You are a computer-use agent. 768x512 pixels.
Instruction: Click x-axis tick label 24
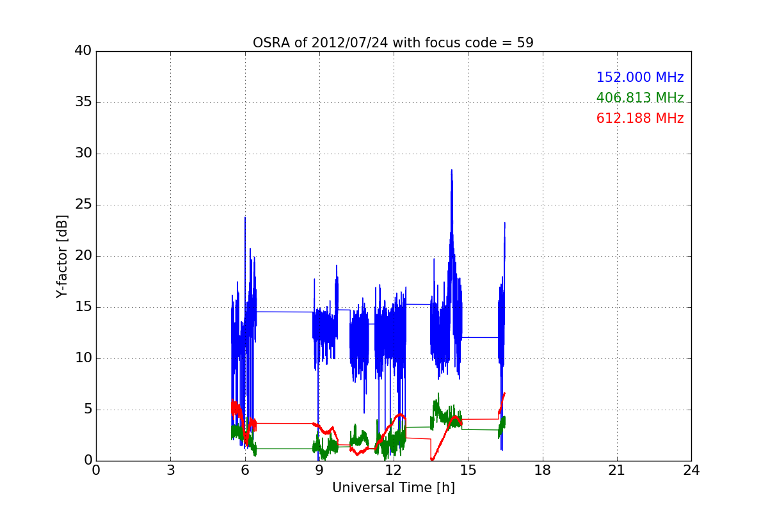pyautogui.click(x=691, y=470)
